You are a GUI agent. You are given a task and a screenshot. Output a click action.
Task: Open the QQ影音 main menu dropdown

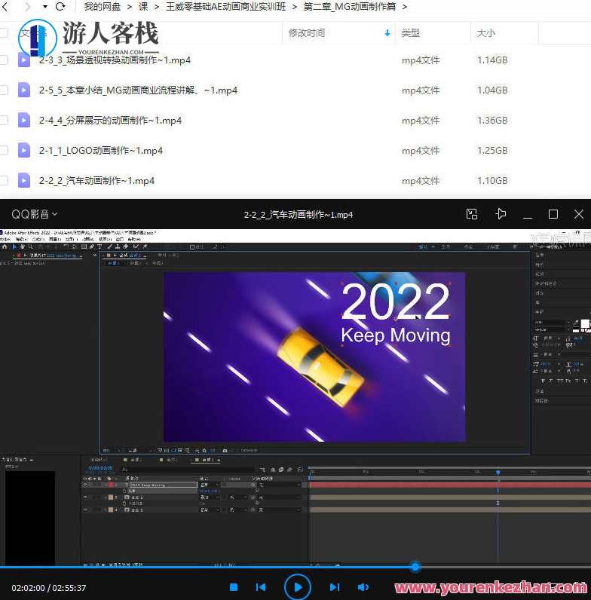[35, 214]
